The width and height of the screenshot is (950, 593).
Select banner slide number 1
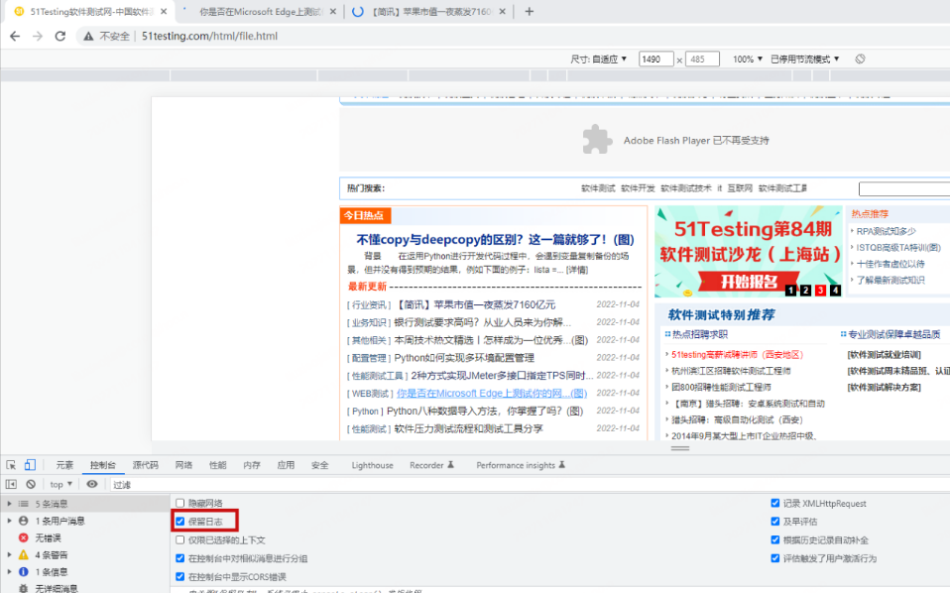click(x=790, y=291)
